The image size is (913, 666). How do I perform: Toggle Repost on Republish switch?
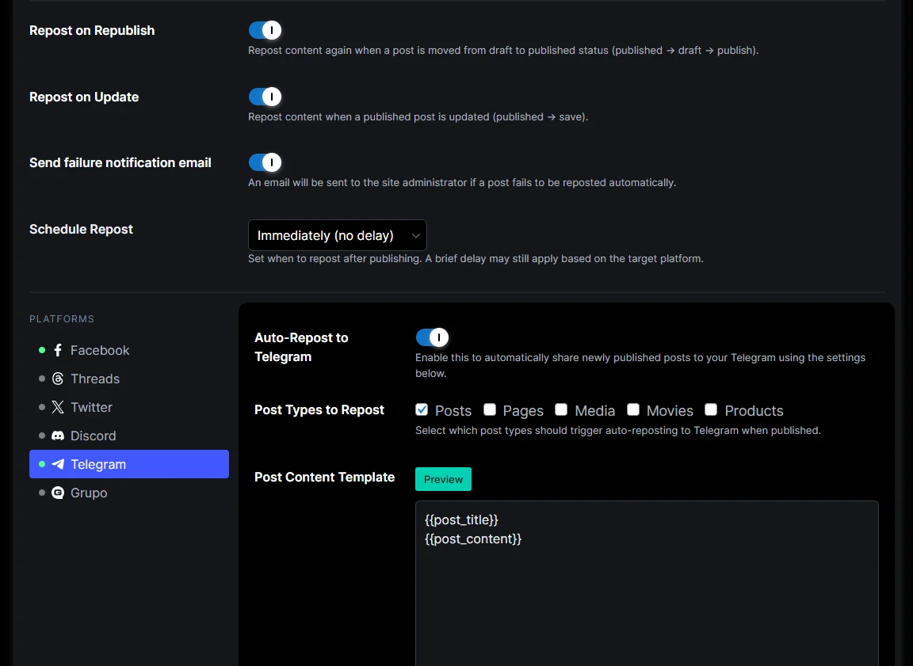pos(265,30)
